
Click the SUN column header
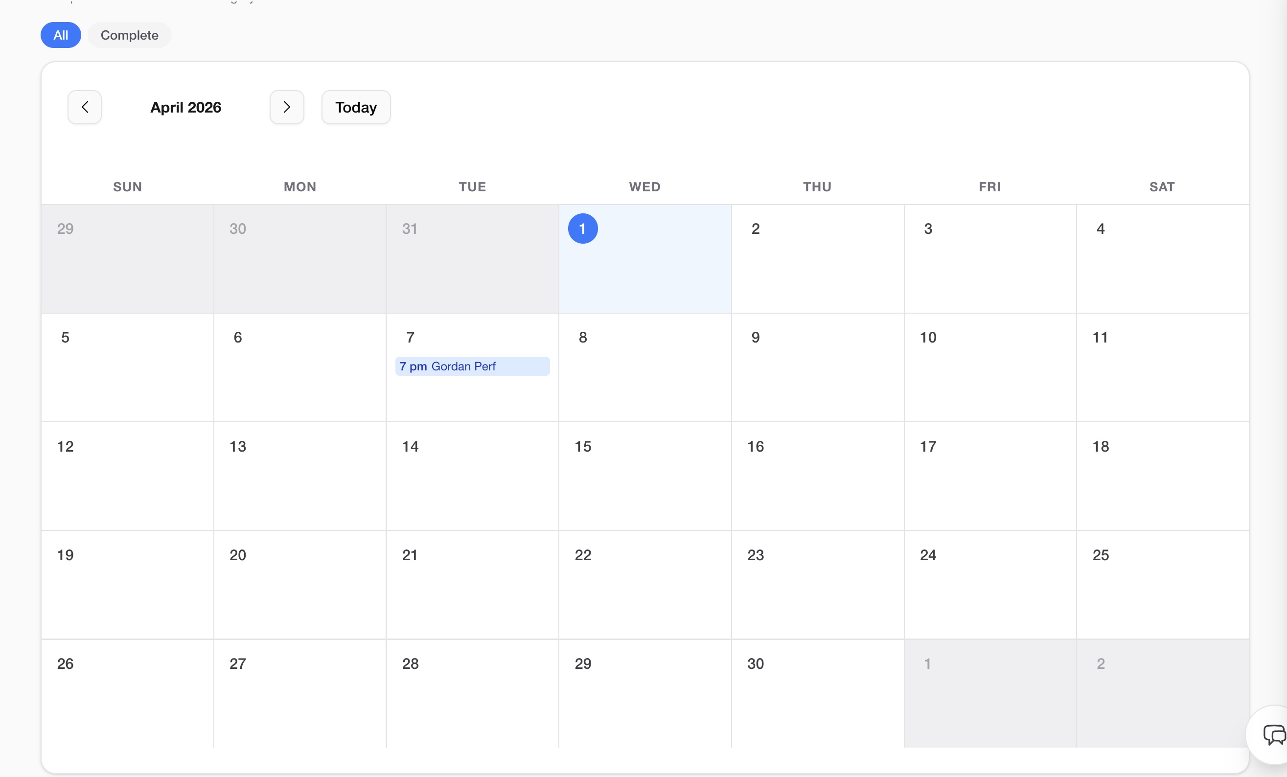pyautogui.click(x=127, y=186)
